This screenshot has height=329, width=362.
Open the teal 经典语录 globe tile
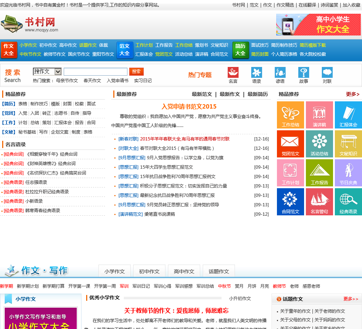[x=348, y=202]
